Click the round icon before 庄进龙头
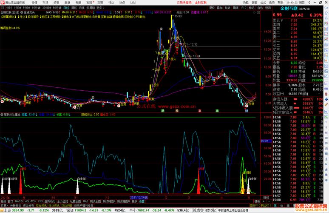329x213 pixels. click(x=22, y=12)
